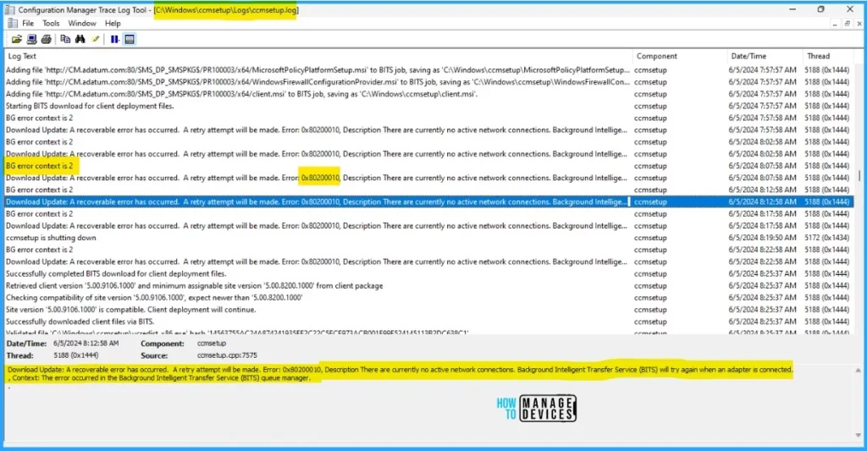Open a log file with the folder icon
The image size is (867, 451).
(17, 39)
